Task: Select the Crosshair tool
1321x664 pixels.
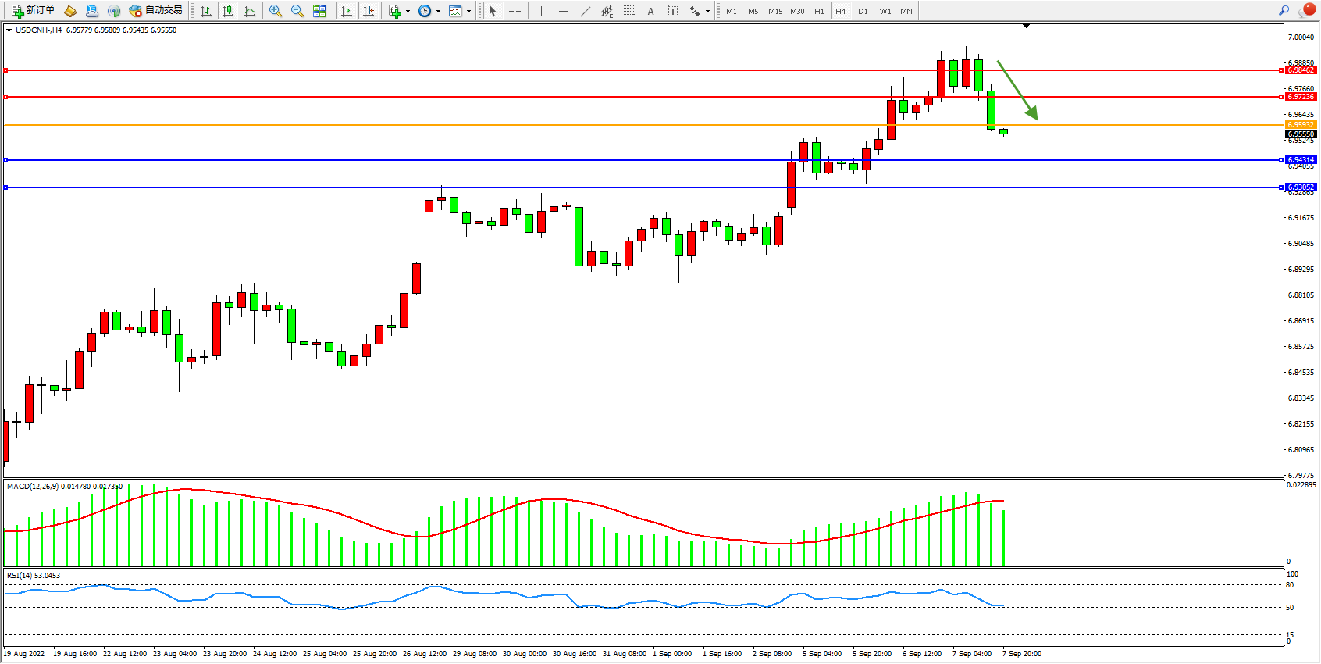Action: 515,11
